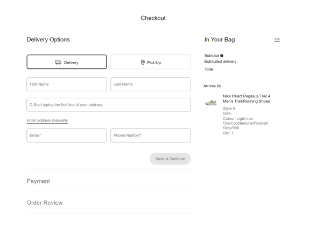This screenshot has height=228, width=323.
Task: Open the Nike shoe product thumbnail
Action: click(211, 102)
